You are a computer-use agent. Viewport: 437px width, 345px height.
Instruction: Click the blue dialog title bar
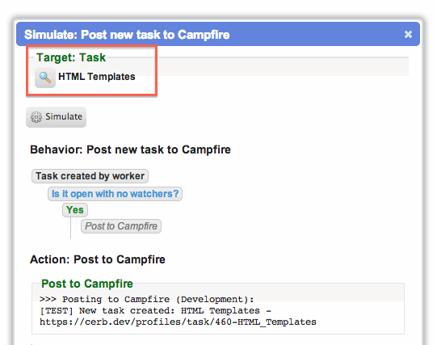(x=218, y=34)
